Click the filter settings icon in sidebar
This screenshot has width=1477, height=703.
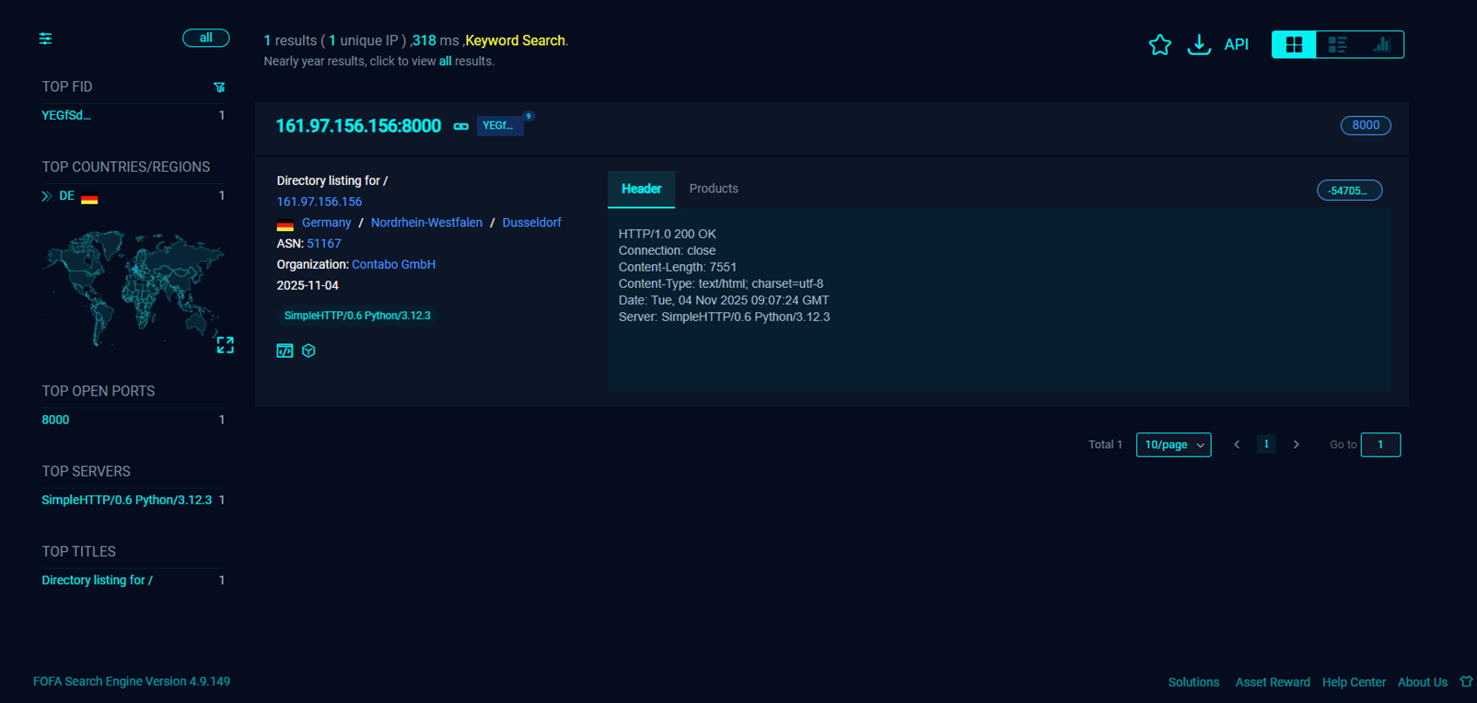pyautogui.click(x=45, y=39)
